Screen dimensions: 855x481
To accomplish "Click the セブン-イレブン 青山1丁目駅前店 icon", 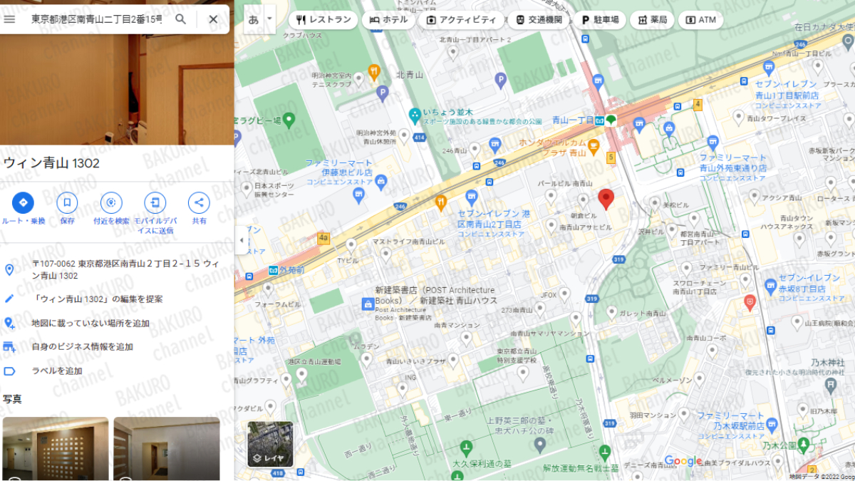I will tap(769, 67).
